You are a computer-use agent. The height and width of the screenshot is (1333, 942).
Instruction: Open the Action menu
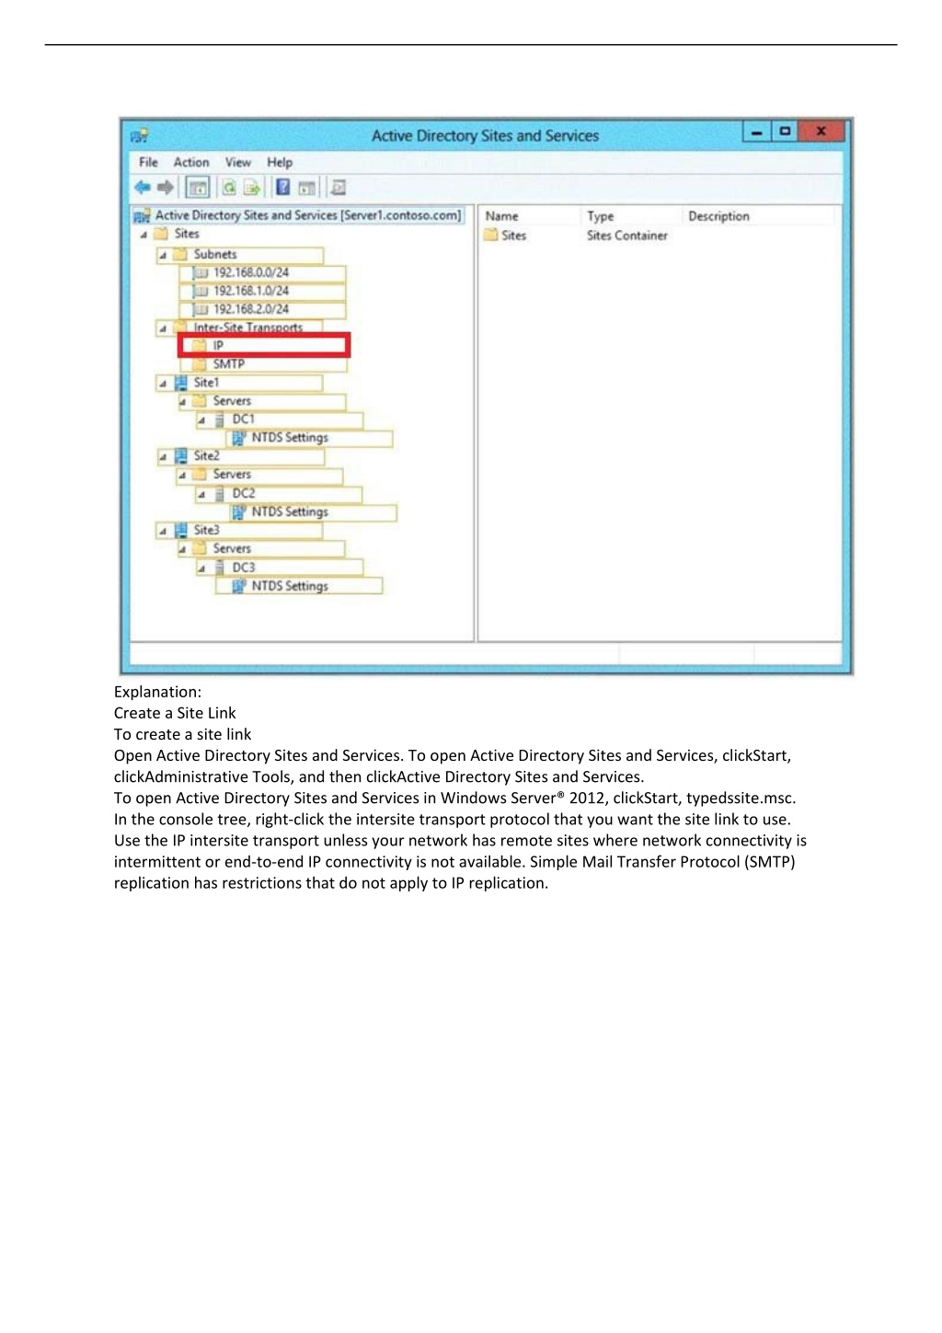point(191,163)
